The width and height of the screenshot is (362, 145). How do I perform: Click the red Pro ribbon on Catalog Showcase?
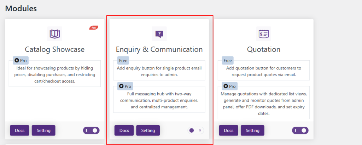click(x=93, y=28)
